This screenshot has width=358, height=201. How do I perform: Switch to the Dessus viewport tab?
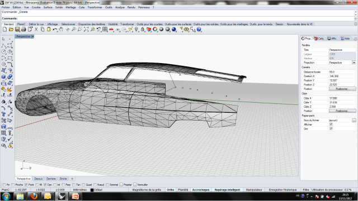[39, 179]
